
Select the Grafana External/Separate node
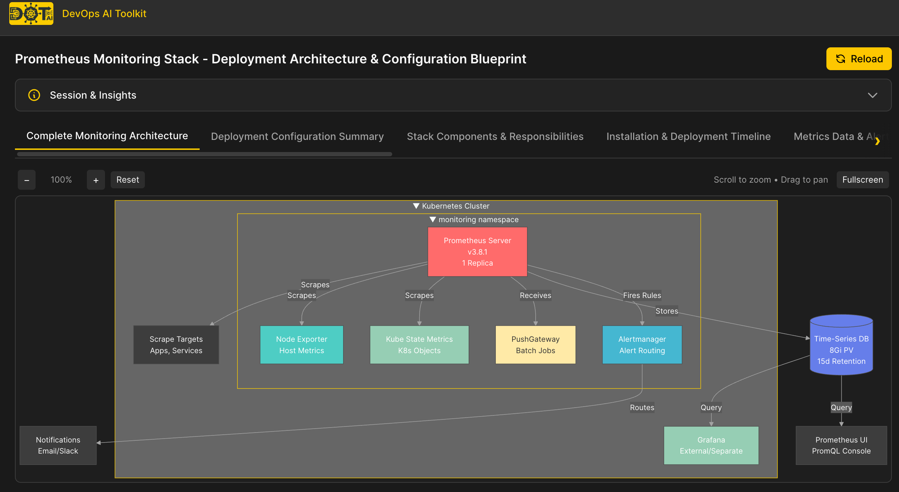711,445
